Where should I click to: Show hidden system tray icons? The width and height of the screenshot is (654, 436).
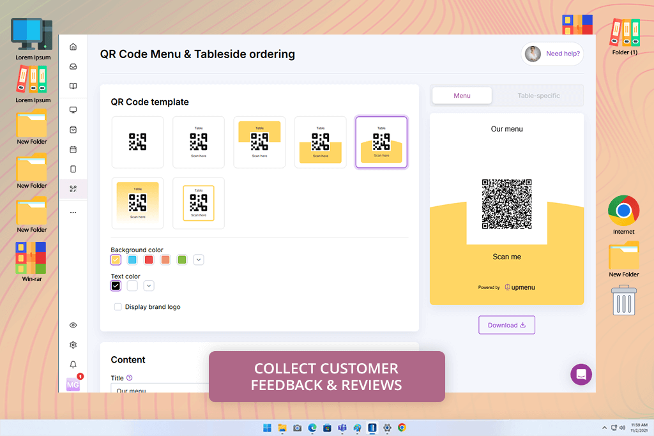[x=604, y=428]
